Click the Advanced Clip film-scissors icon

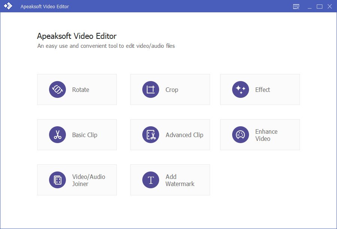(151, 134)
